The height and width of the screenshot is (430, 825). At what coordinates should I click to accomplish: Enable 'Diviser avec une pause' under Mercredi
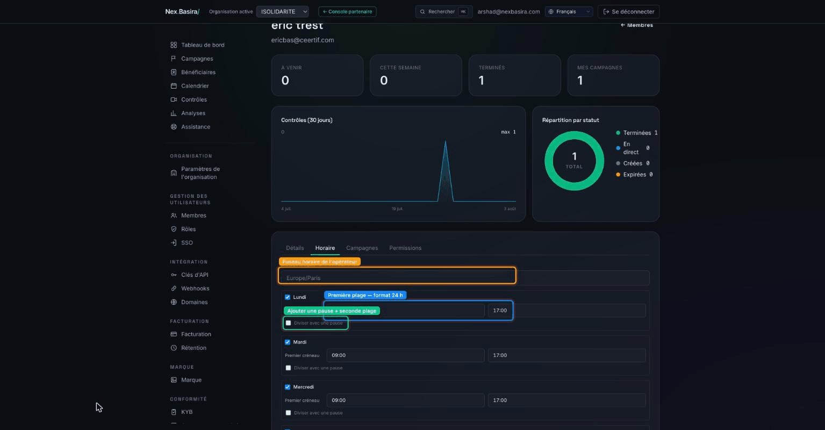click(288, 413)
